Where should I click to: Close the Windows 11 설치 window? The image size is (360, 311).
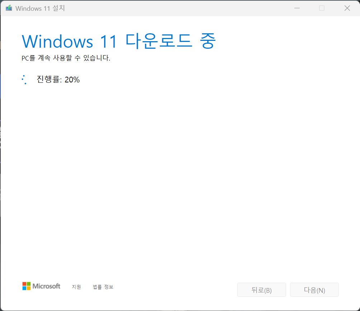click(x=347, y=8)
